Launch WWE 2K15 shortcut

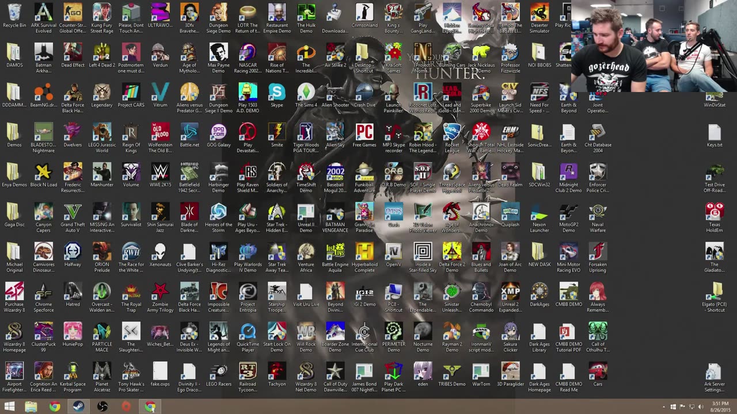pos(160,175)
